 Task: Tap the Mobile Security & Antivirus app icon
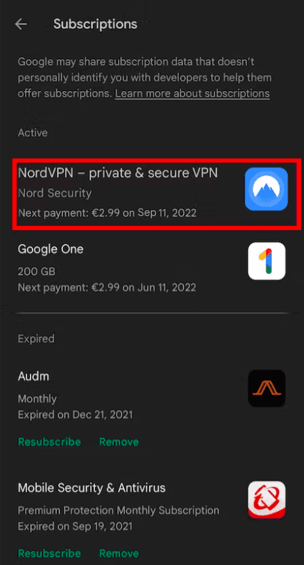pos(267,500)
